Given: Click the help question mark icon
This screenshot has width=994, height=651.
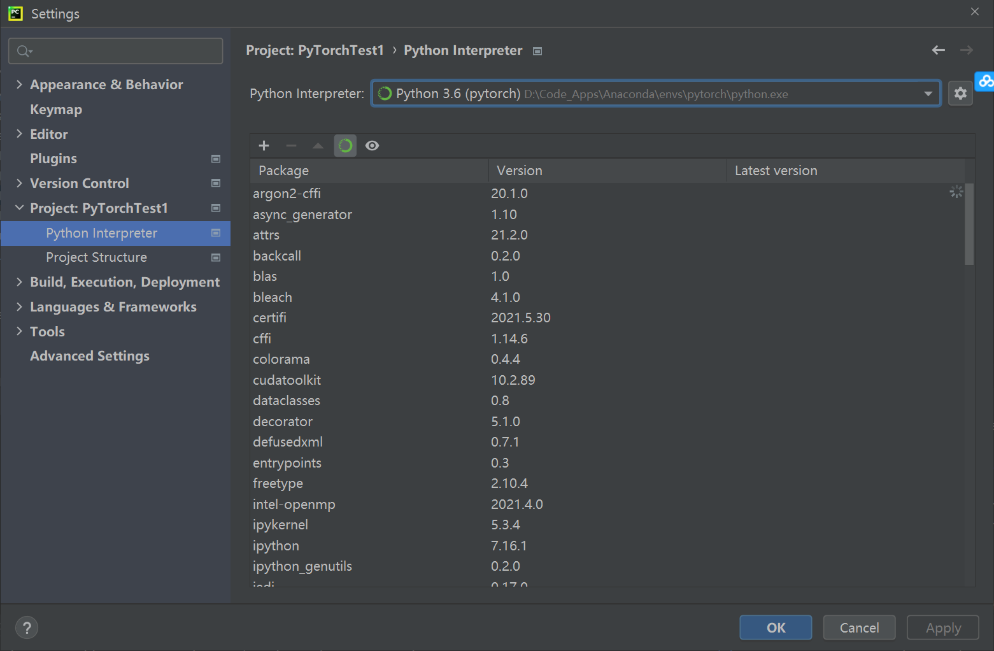Looking at the screenshot, I should pyautogui.click(x=27, y=628).
